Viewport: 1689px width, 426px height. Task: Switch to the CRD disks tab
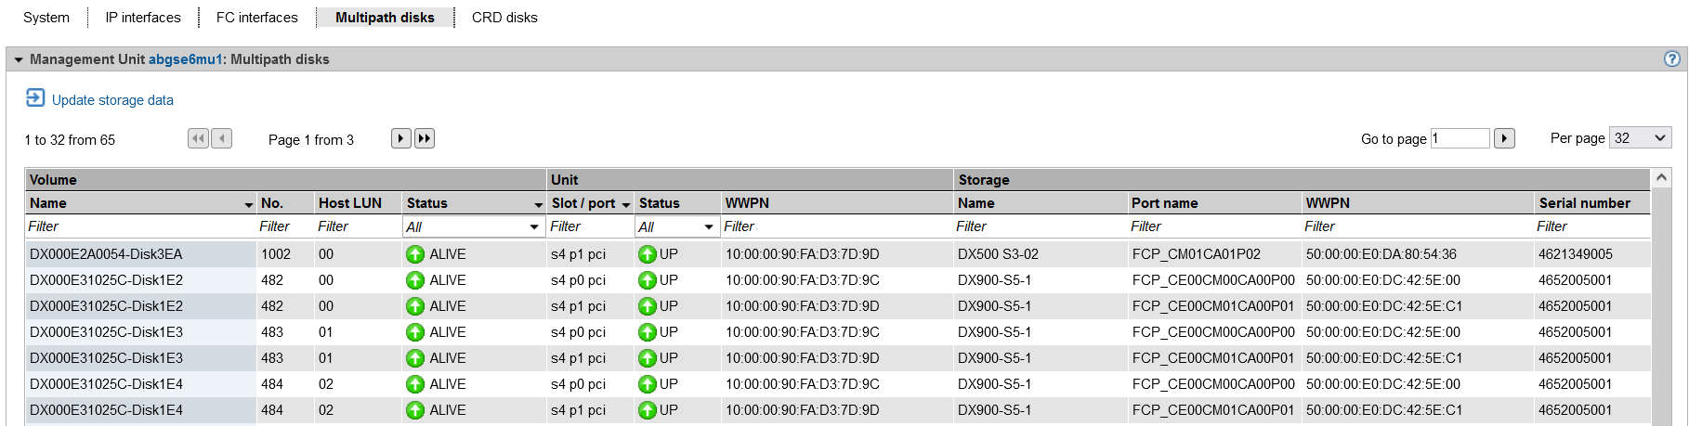click(x=504, y=18)
